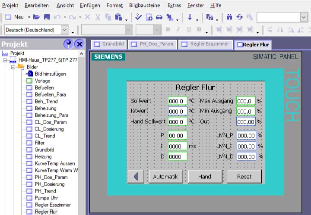Click the back arrow button on panel
The height and width of the screenshot is (215, 311).
[136, 177]
